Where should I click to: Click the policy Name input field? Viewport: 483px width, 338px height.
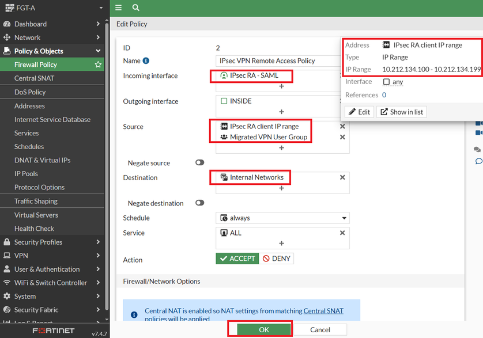[x=279, y=61]
